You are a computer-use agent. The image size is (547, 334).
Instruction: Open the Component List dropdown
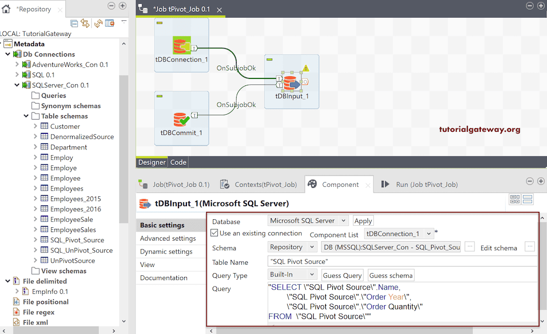pos(399,234)
